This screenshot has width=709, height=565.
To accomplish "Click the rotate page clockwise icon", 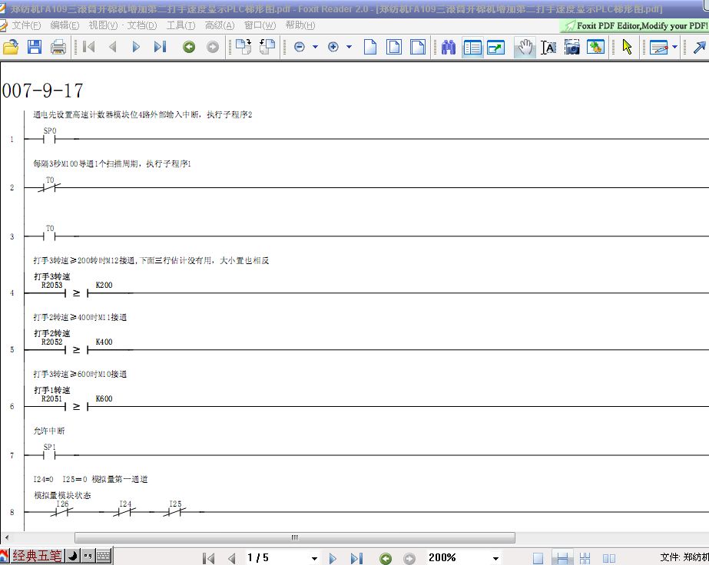I will 244,47.
